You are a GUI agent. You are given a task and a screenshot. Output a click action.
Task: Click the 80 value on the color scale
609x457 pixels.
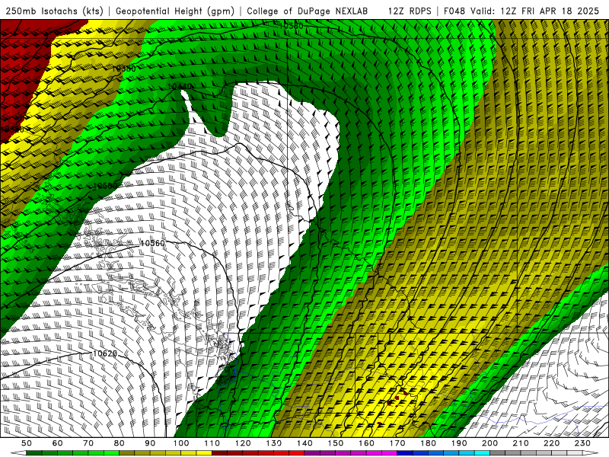click(x=120, y=443)
